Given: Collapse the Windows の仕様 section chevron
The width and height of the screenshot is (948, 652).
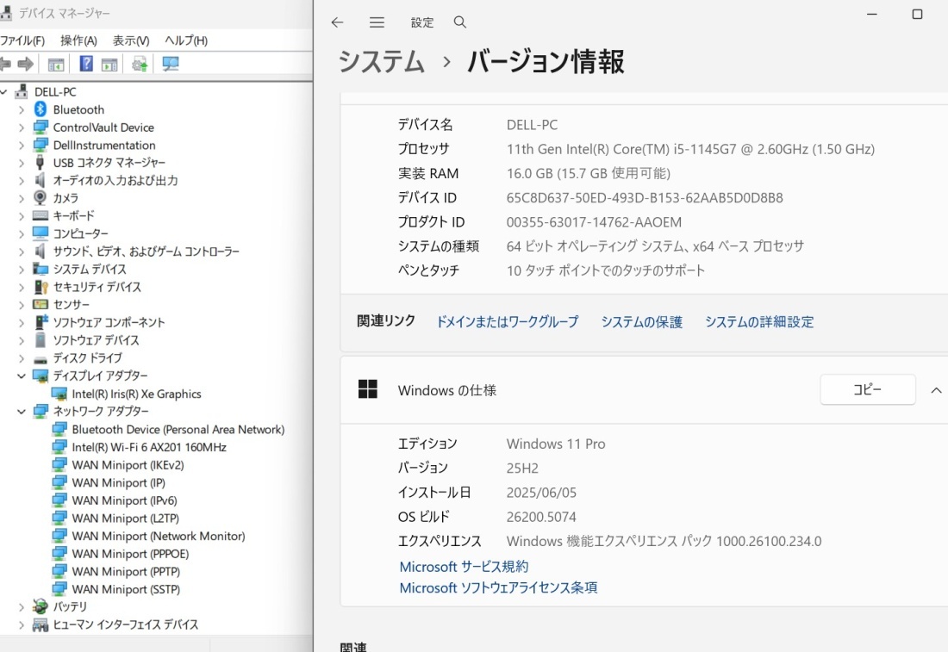Looking at the screenshot, I should [936, 389].
